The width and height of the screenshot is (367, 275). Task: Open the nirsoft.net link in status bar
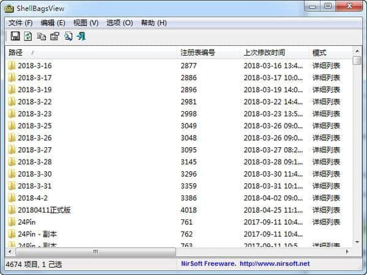click(275, 264)
